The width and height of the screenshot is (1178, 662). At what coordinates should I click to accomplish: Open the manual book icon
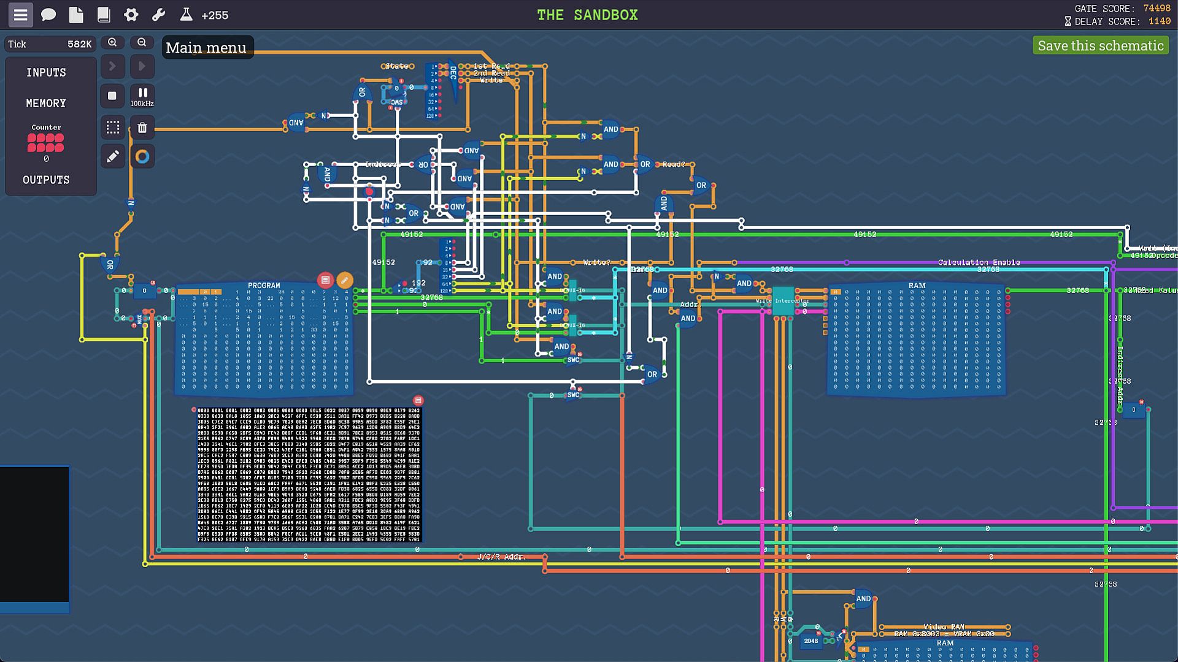point(104,15)
